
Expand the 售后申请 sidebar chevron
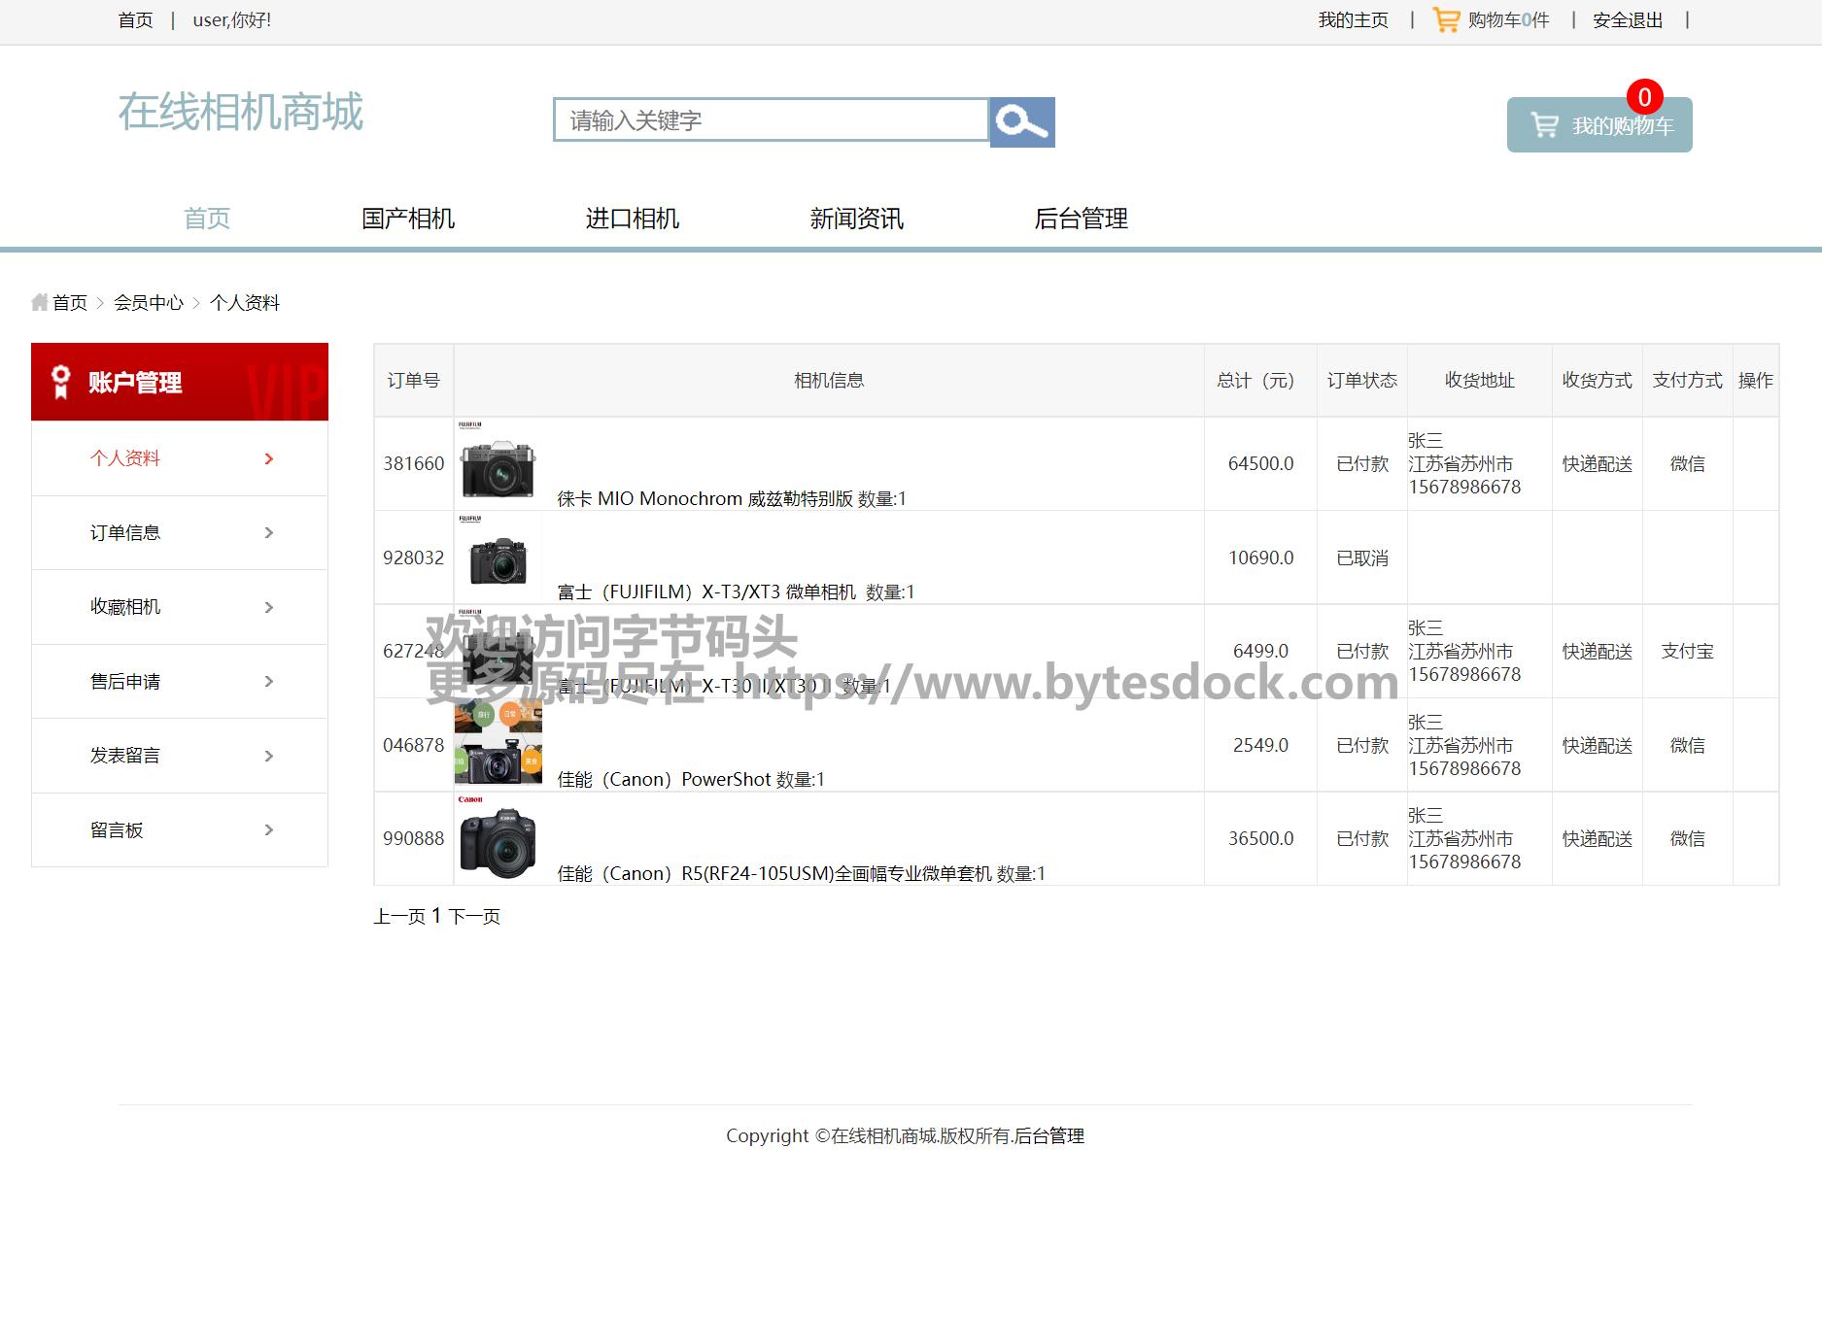[x=269, y=682]
